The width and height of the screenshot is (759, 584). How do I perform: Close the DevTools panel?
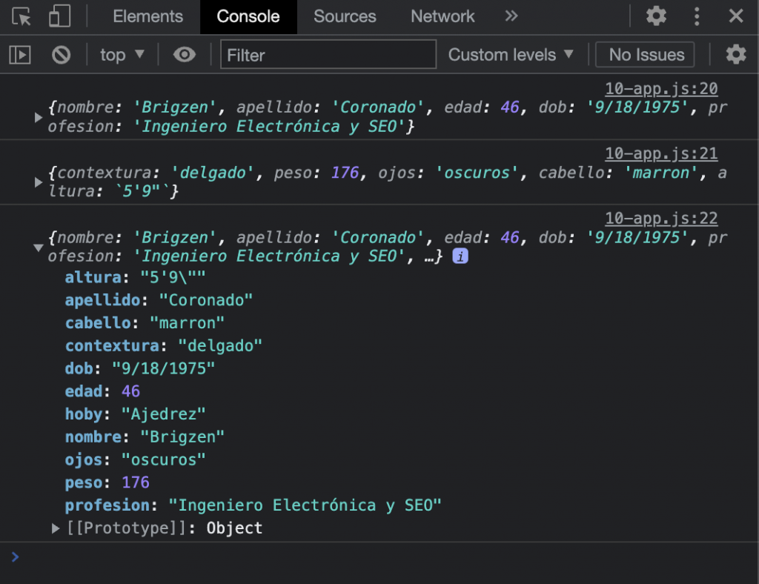736,16
